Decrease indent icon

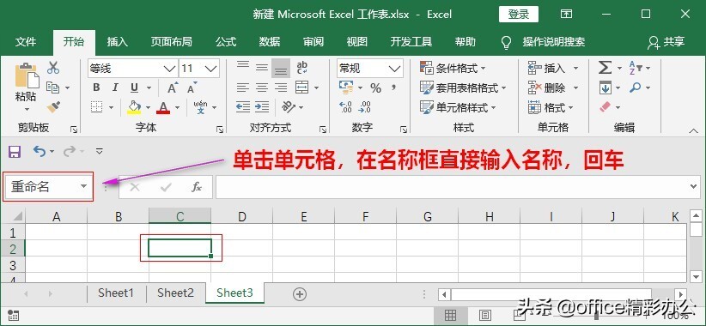tap(243, 107)
